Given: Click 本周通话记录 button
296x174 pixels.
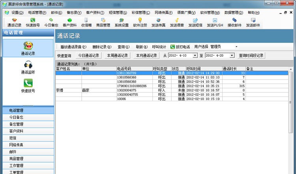Looking at the screenshot, I should [x=118, y=56].
